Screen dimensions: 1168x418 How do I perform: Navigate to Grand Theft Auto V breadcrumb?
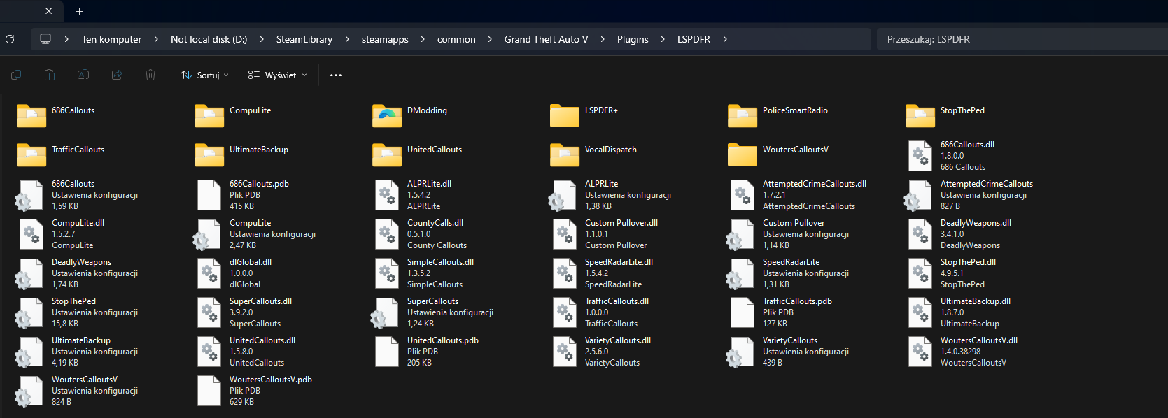click(546, 39)
